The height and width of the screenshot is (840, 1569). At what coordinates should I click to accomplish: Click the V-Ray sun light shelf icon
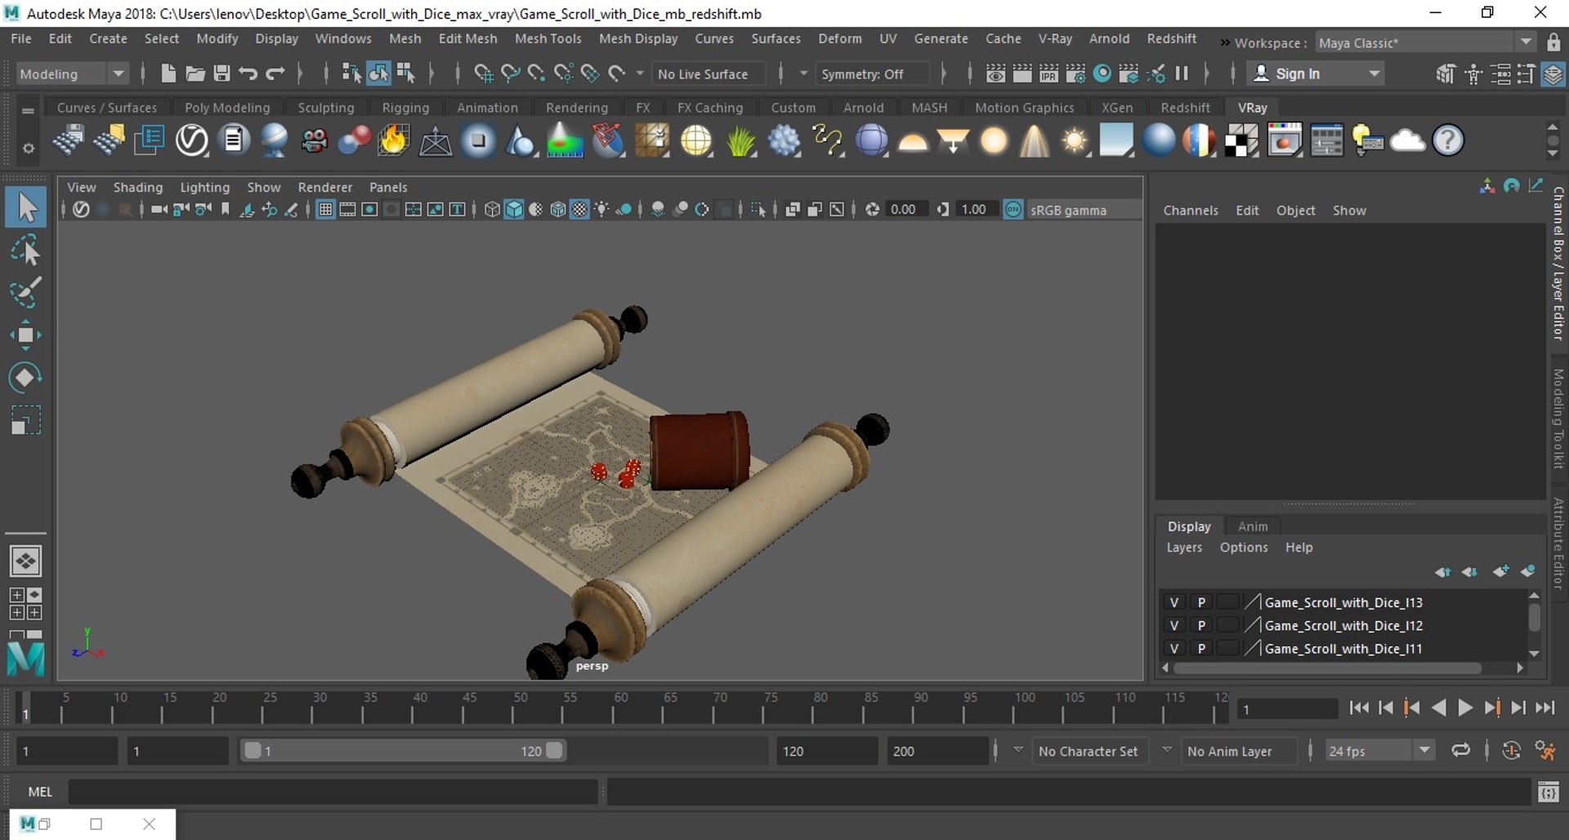pyautogui.click(x=1074, y=141)
